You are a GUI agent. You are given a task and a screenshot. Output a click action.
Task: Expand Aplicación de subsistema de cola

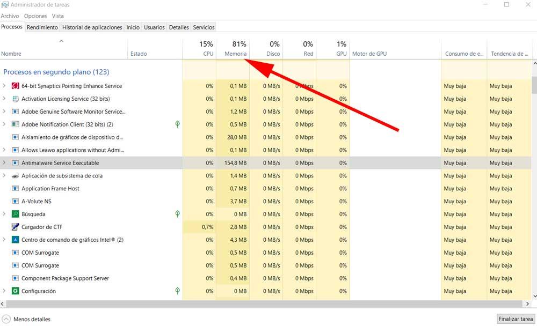pos(4,175)
